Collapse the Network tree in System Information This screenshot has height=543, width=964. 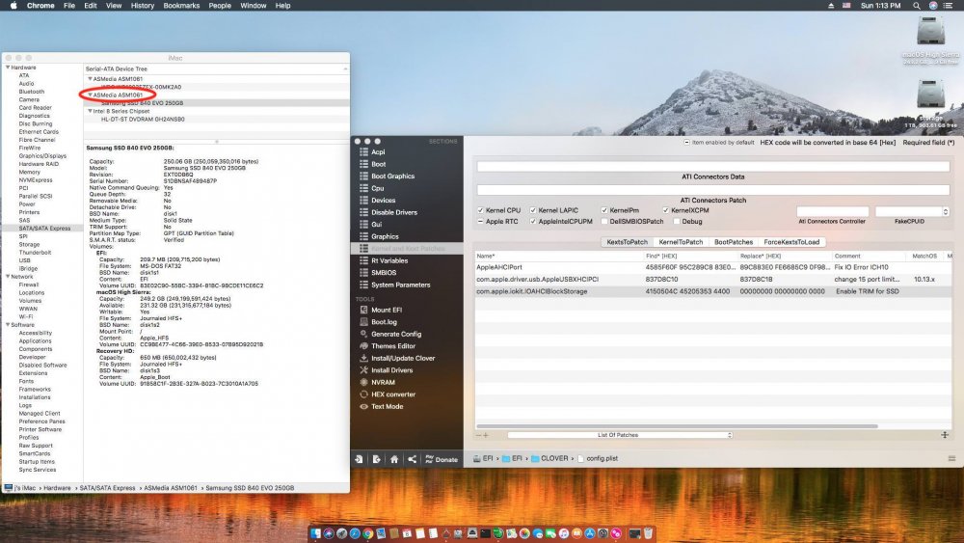click(8, 277)
